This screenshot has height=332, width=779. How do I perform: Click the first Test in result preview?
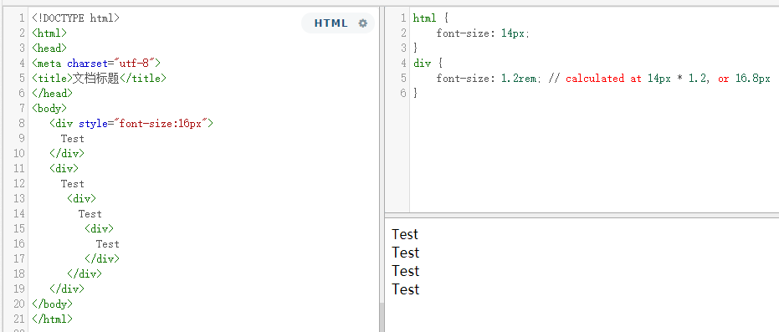click(405, 234)
